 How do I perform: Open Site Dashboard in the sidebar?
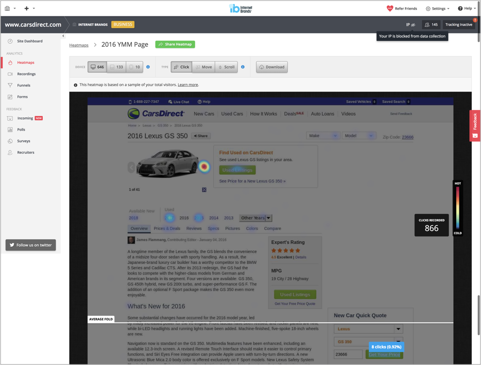[x=30, y=41]
